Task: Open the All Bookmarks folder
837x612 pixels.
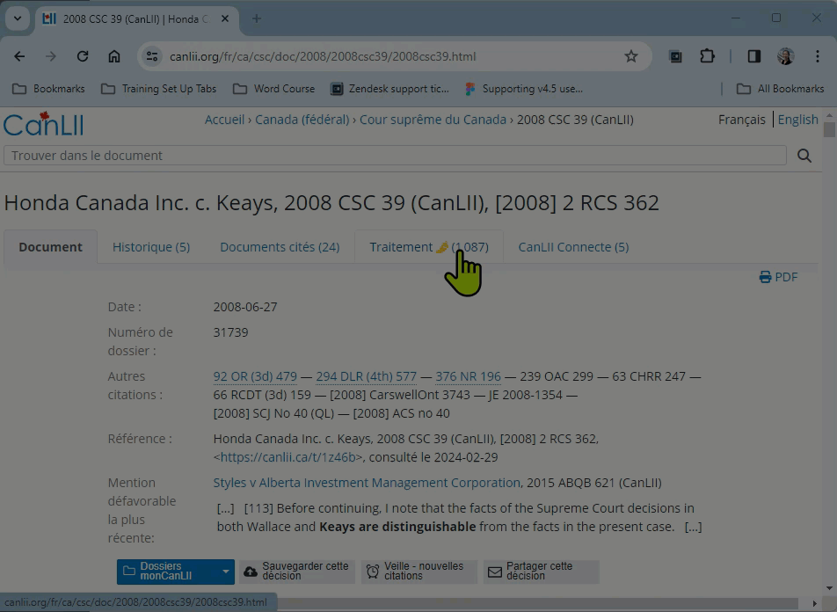Action: pyautogui.click(x=780, y=89)
